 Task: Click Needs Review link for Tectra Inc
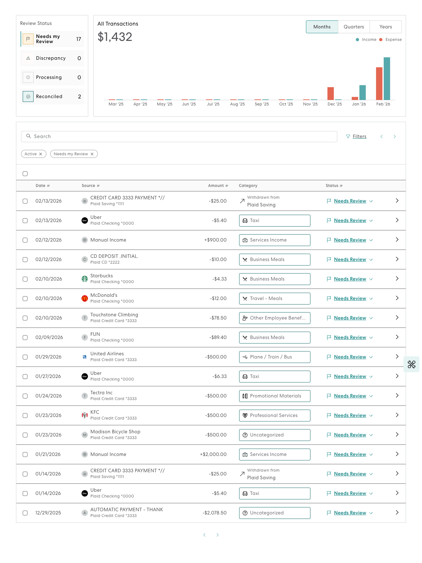(350, 396)
